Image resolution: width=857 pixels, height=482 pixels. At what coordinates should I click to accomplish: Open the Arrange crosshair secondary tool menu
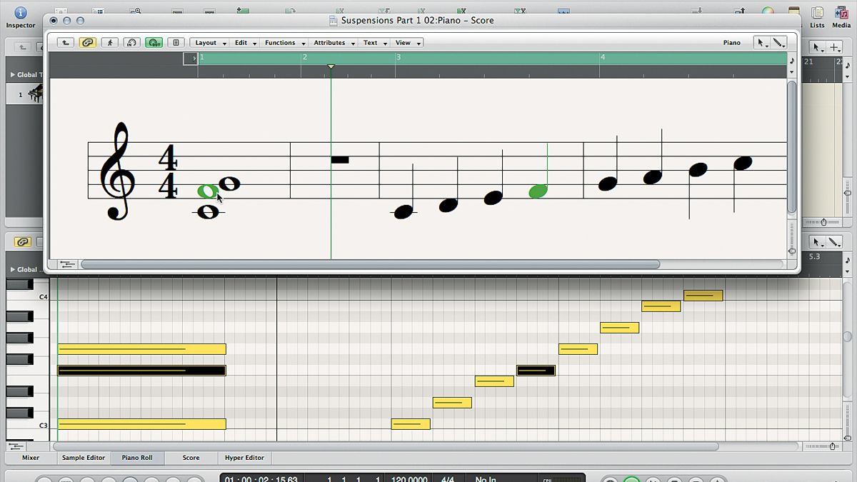pyautogui.click(x=835, y=47)
